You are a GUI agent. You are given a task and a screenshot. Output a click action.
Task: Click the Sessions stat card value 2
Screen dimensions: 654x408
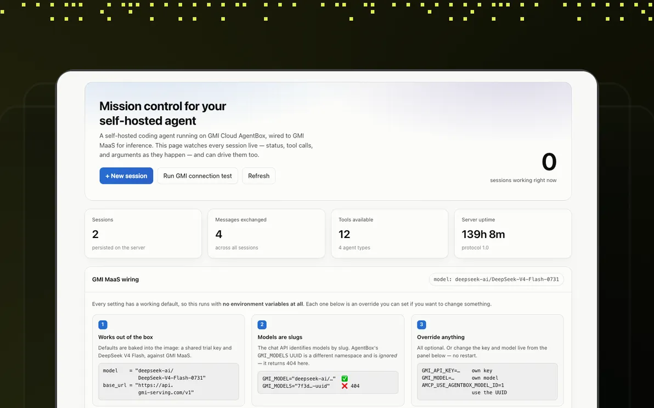(95, 234)
